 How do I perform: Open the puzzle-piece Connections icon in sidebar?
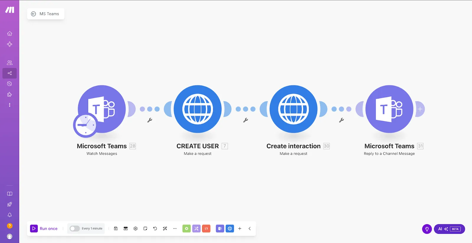click(9, 94)
